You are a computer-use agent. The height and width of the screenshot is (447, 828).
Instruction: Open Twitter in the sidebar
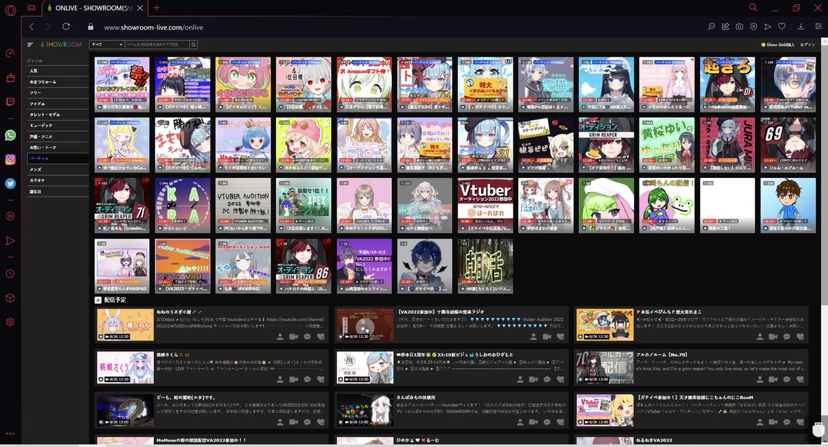10,183
